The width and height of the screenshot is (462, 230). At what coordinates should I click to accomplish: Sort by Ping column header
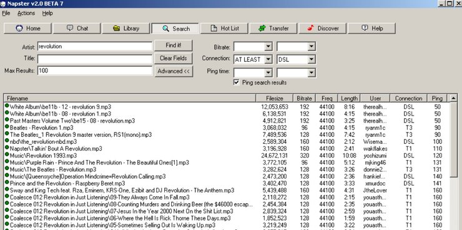pyautogui.click(x=437, y=98)
